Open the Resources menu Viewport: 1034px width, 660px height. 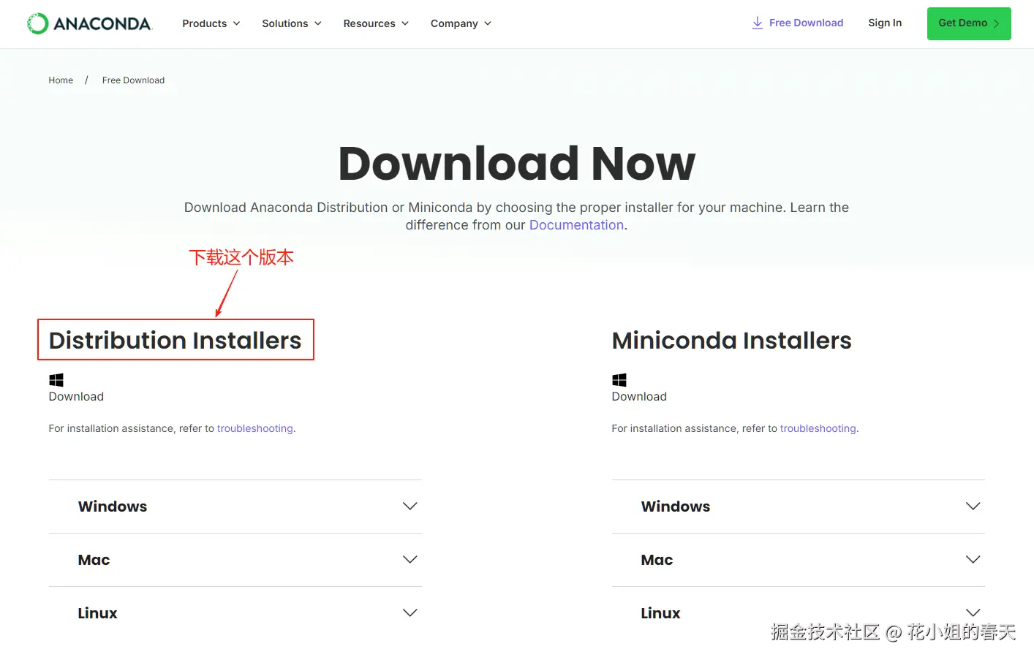tap(376, 23)
